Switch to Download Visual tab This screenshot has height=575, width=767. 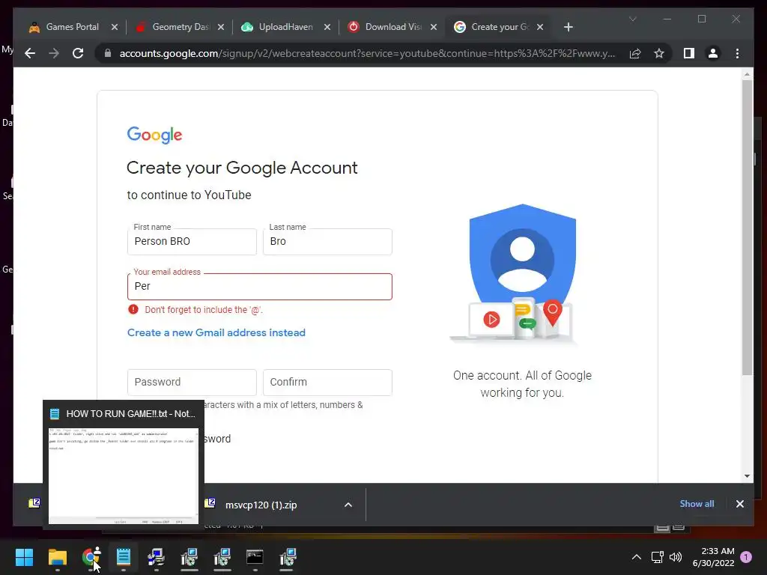[392, 27]
